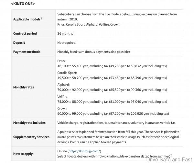This screenshot has width=194, height=163.
Task: Open the kinto-jp.com link
Action: [x=84, y=151]
